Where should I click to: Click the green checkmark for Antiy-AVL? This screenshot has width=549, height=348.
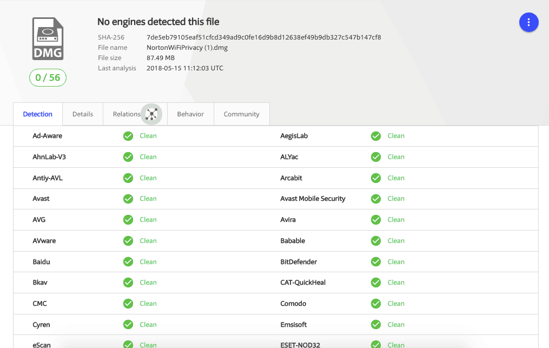(128, 178)
